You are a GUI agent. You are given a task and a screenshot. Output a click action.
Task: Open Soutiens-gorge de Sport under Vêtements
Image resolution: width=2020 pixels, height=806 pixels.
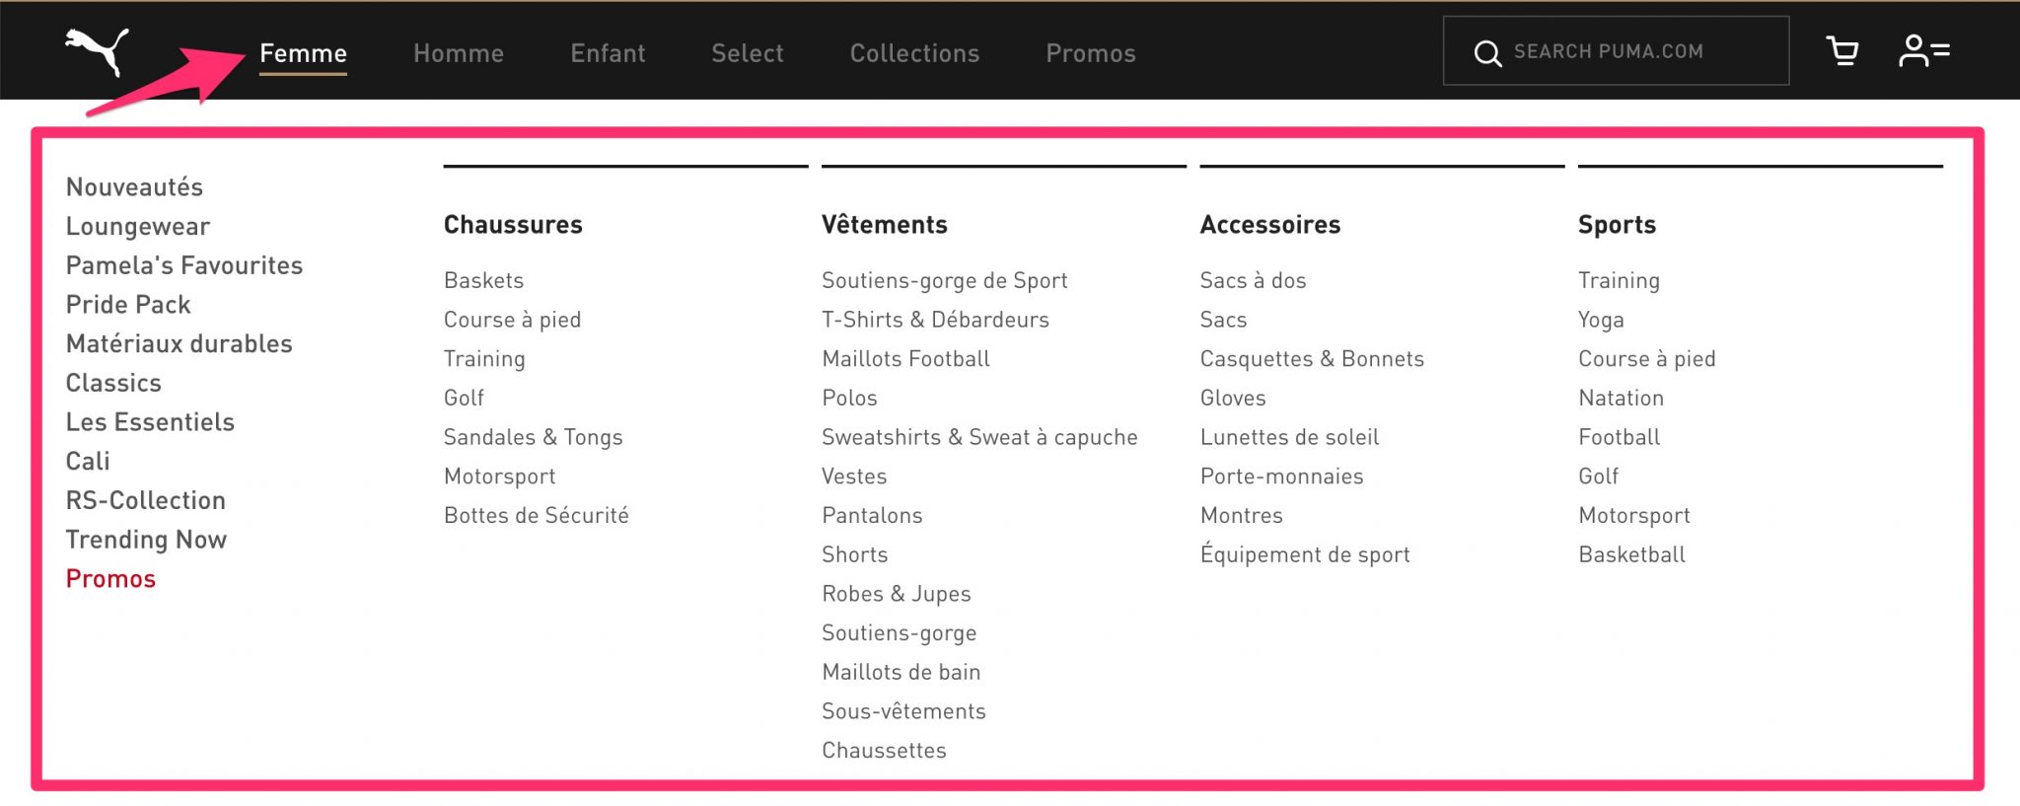944,280
